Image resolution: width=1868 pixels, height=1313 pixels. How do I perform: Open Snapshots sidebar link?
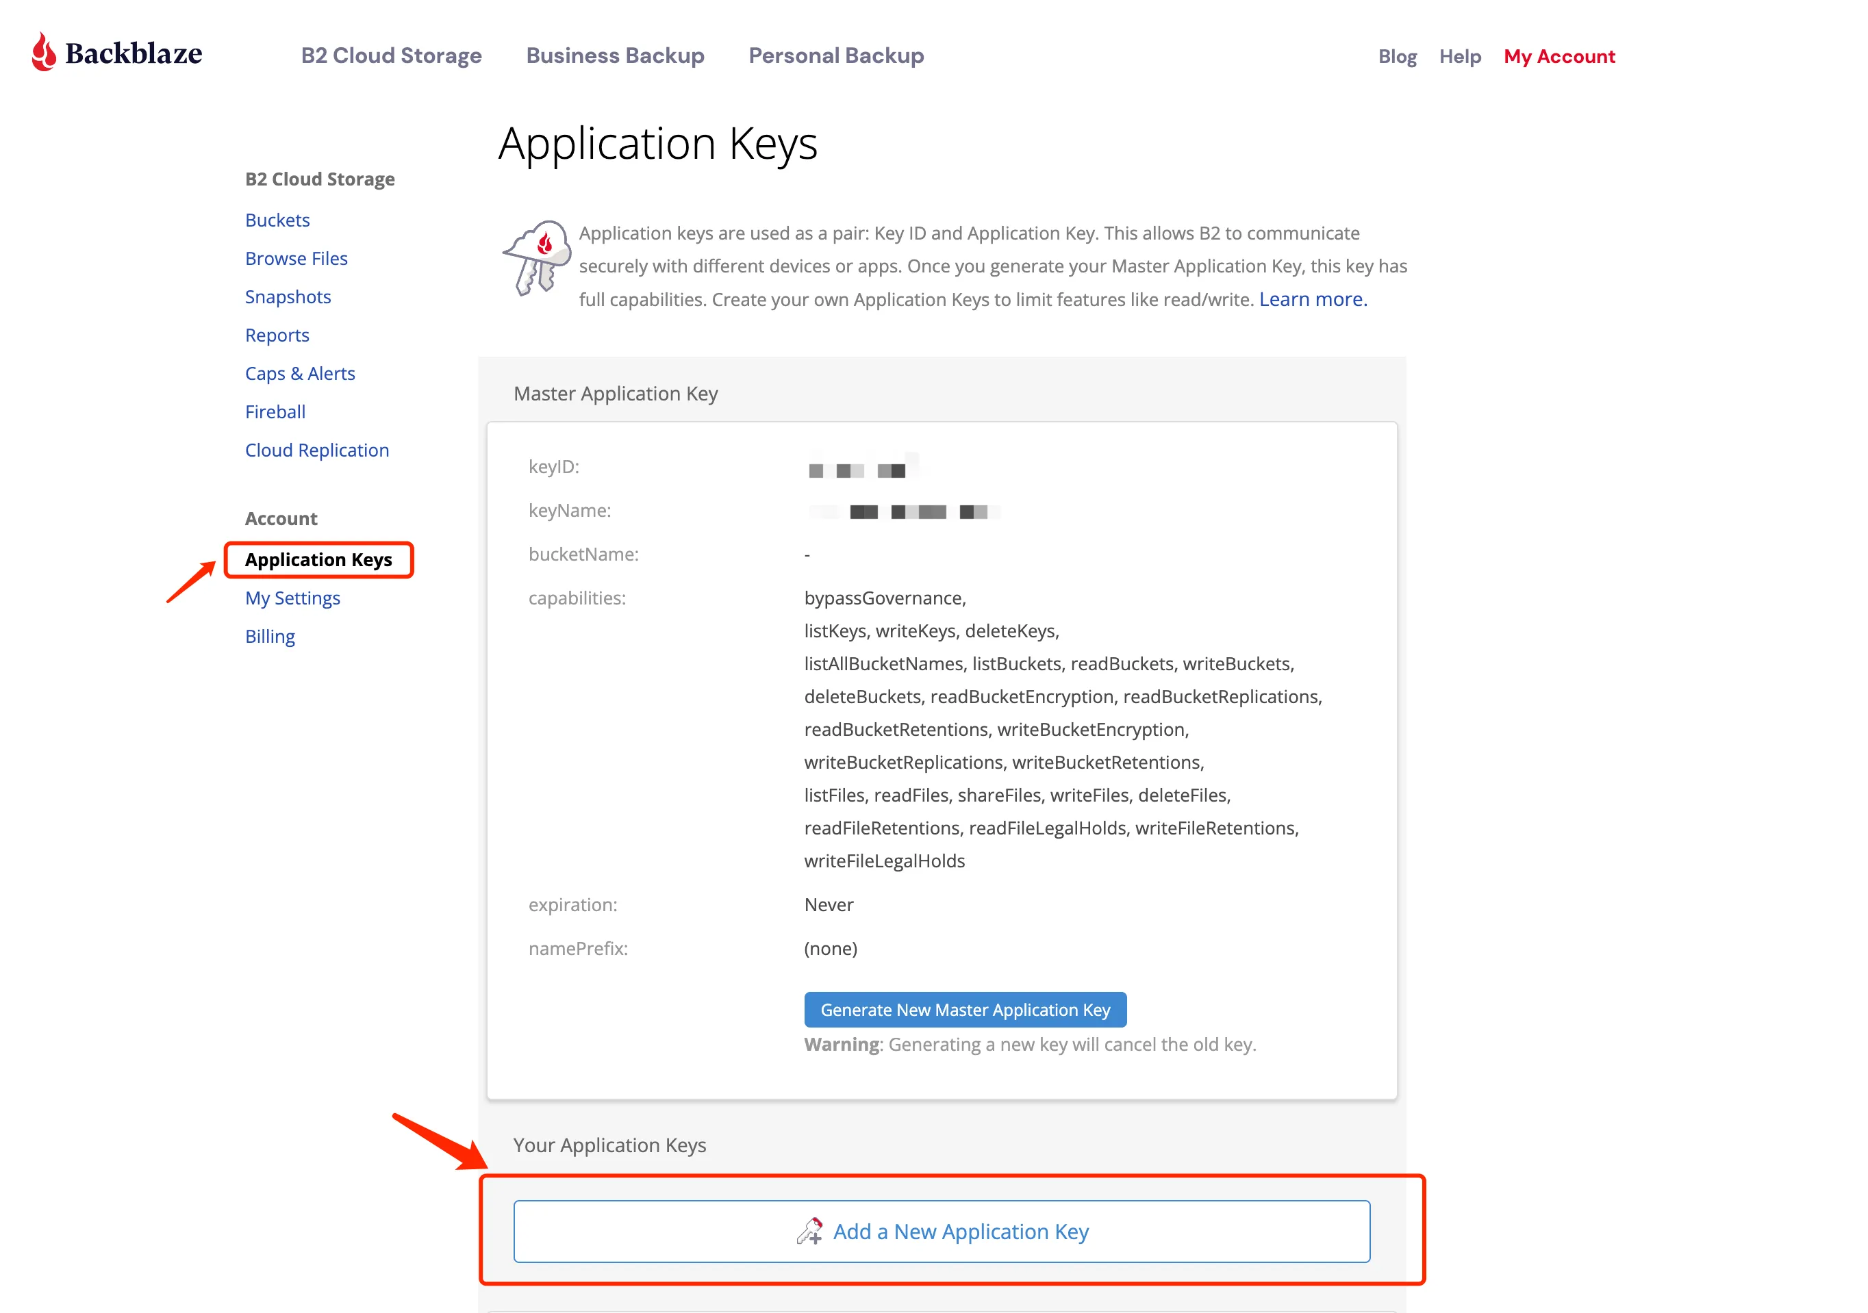click(x=288, y=296)
